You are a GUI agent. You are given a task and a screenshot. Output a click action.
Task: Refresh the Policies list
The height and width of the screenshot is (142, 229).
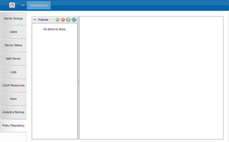point(74,20)
